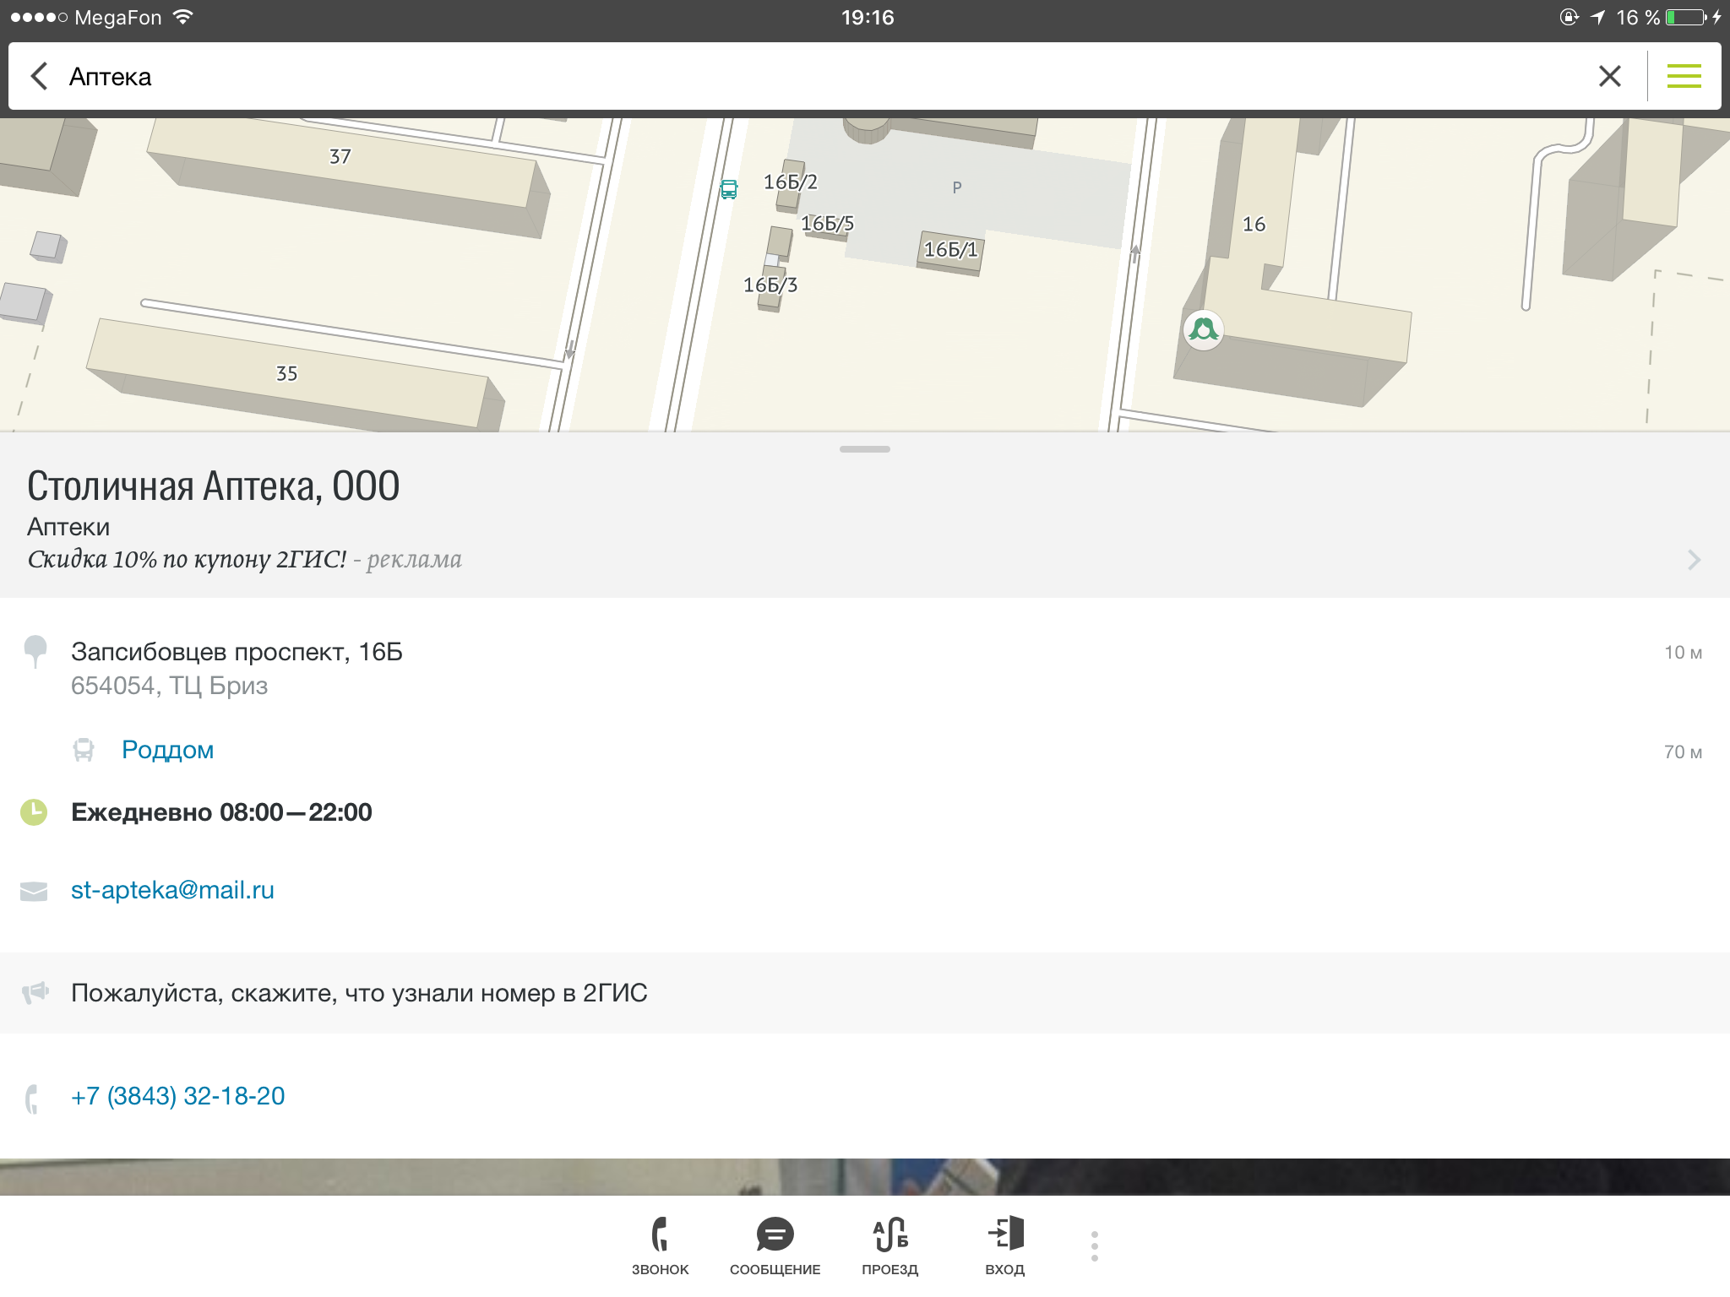Viewport: 1730px width, 1297px height.
Task: Tap the location arrow in status bar
Action: coord(1597,17)
